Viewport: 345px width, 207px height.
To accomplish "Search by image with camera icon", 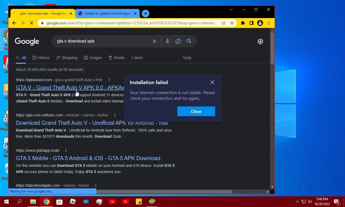I will click(178, 41).
